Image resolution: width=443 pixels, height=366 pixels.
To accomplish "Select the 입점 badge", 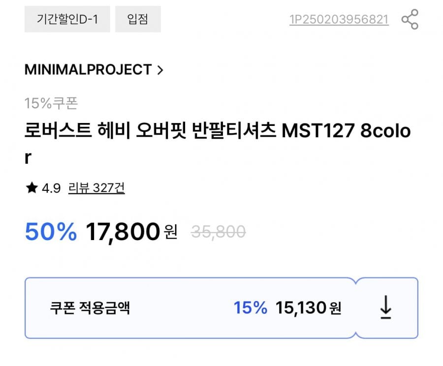I will (138, 19).
